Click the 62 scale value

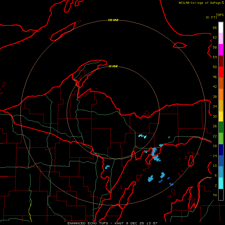215,37
